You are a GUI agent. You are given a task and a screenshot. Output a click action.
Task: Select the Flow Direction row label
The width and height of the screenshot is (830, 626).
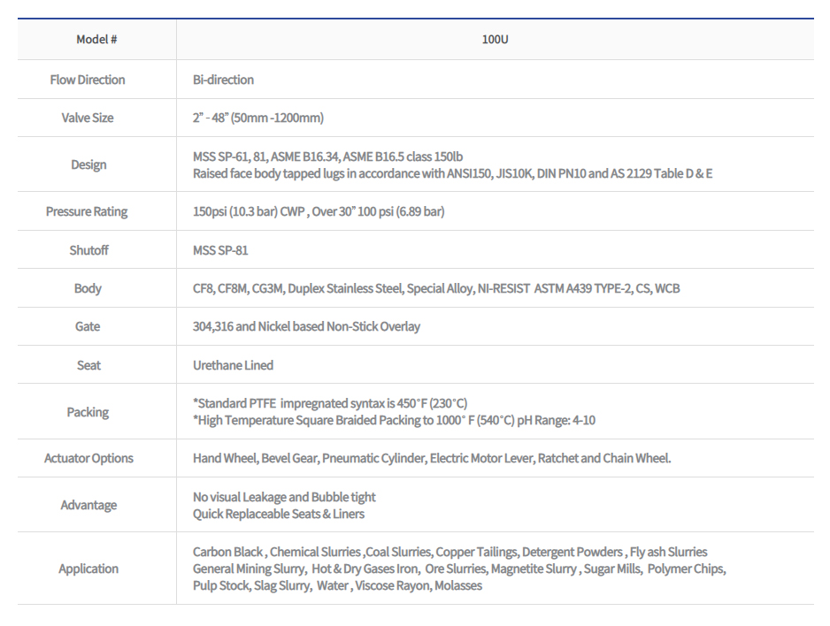[x=88, y=80]
